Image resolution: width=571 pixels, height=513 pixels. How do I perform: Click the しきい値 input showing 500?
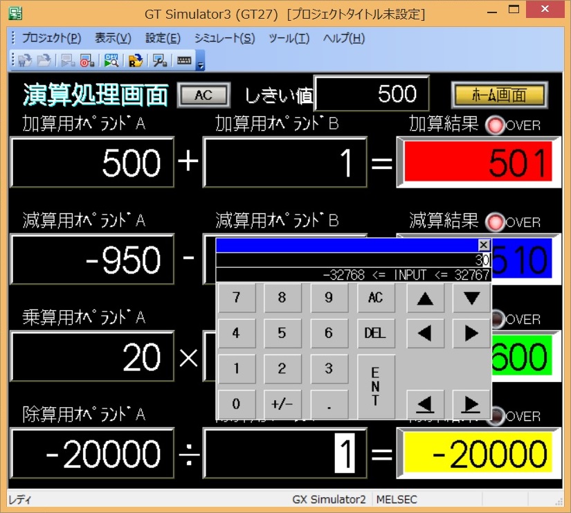372,93
